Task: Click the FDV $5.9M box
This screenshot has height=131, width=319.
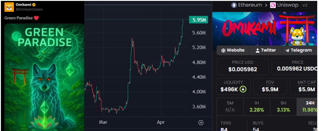Action: [x=270, y=86]
